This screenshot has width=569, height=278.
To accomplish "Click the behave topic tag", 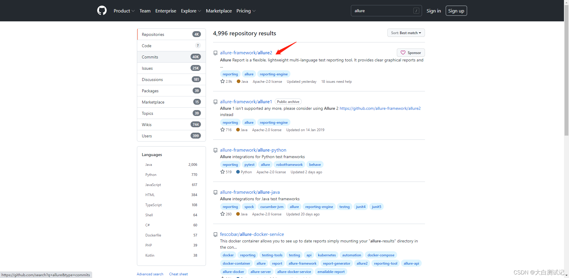I will point(315,165).
